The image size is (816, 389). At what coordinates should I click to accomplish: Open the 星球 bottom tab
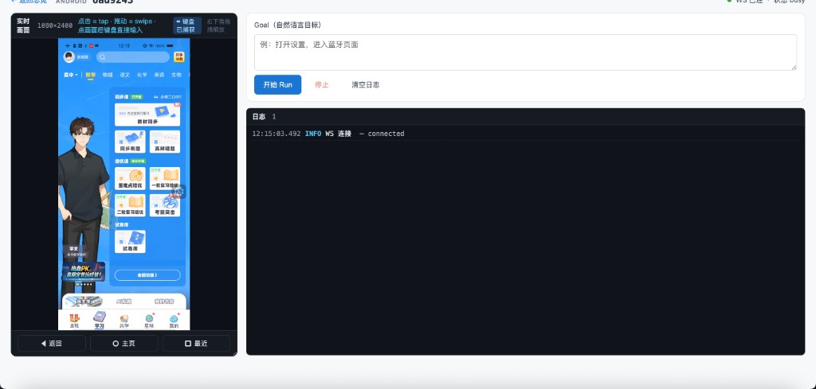coord(149,321)
